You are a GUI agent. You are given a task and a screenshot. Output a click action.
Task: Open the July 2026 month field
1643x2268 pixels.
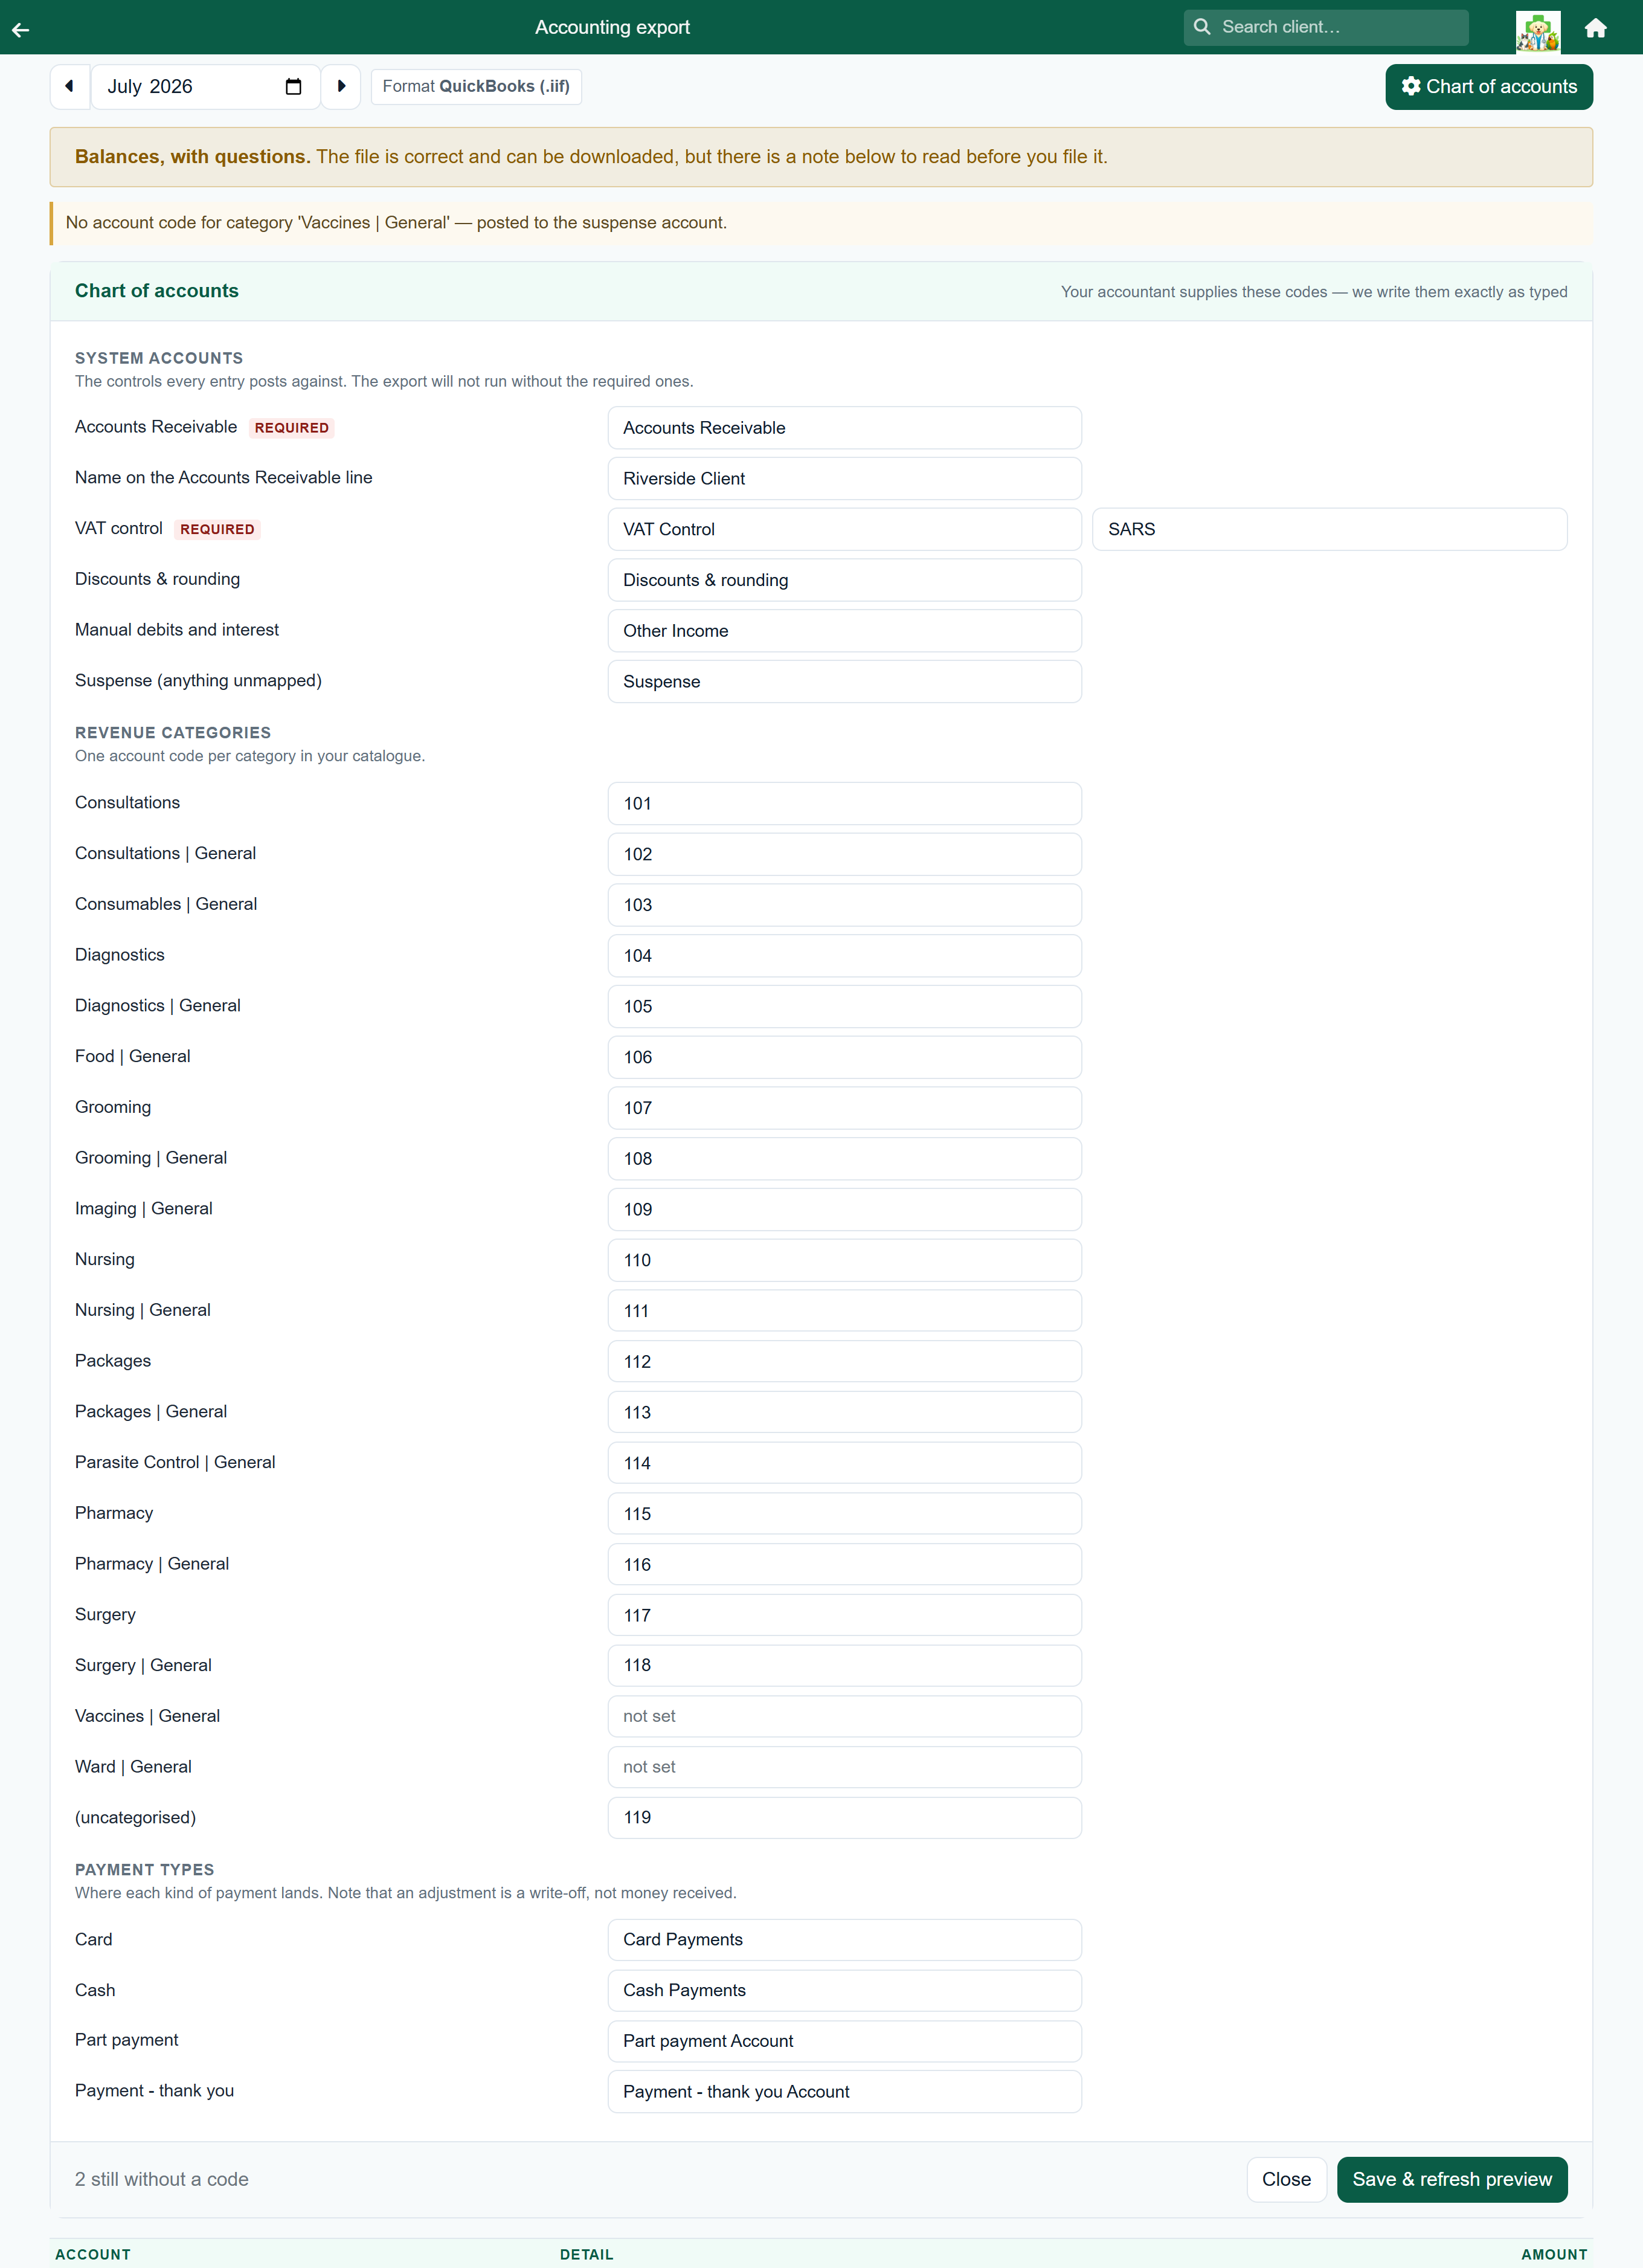(x=206, y=87)
